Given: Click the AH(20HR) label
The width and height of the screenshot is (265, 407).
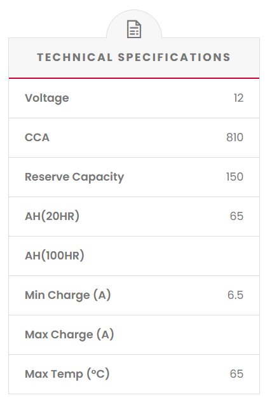Looking at the screenshot, I should click(52, 216).
